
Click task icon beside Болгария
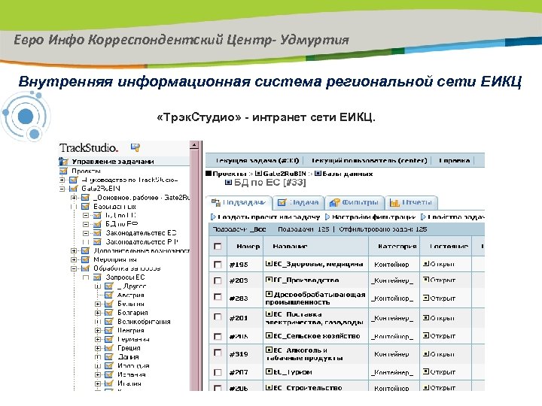(x=109, y=313)
